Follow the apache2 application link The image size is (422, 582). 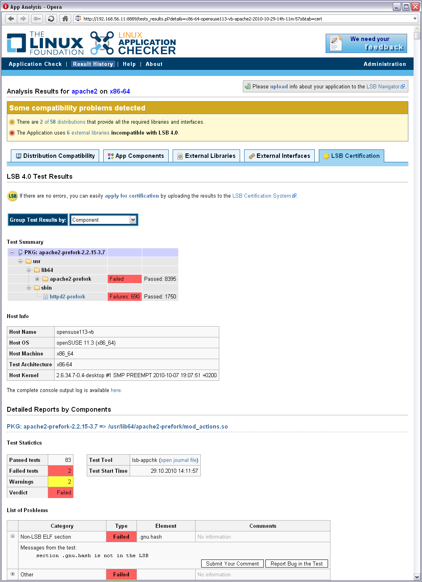(84, 91)
